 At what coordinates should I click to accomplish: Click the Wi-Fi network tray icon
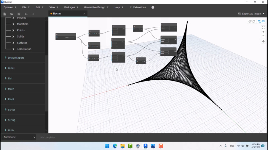[239, 146]
